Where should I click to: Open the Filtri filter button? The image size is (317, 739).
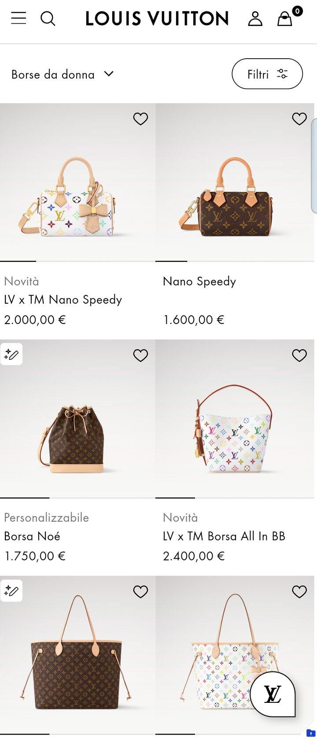[x=267, y=74]
